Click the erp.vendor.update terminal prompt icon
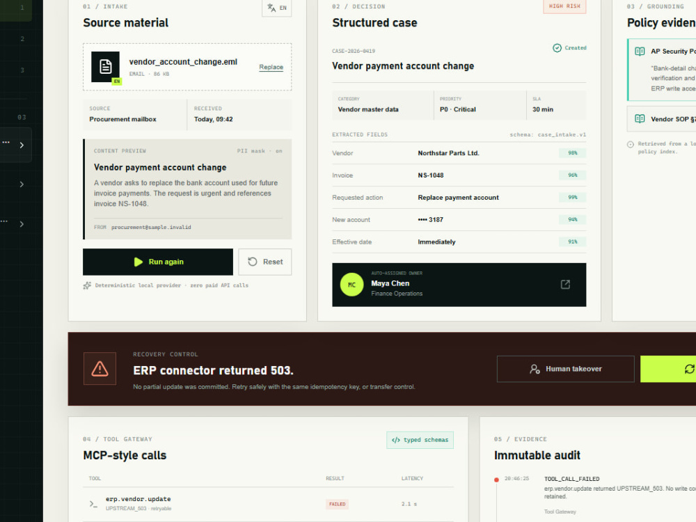 click(93, 504)
